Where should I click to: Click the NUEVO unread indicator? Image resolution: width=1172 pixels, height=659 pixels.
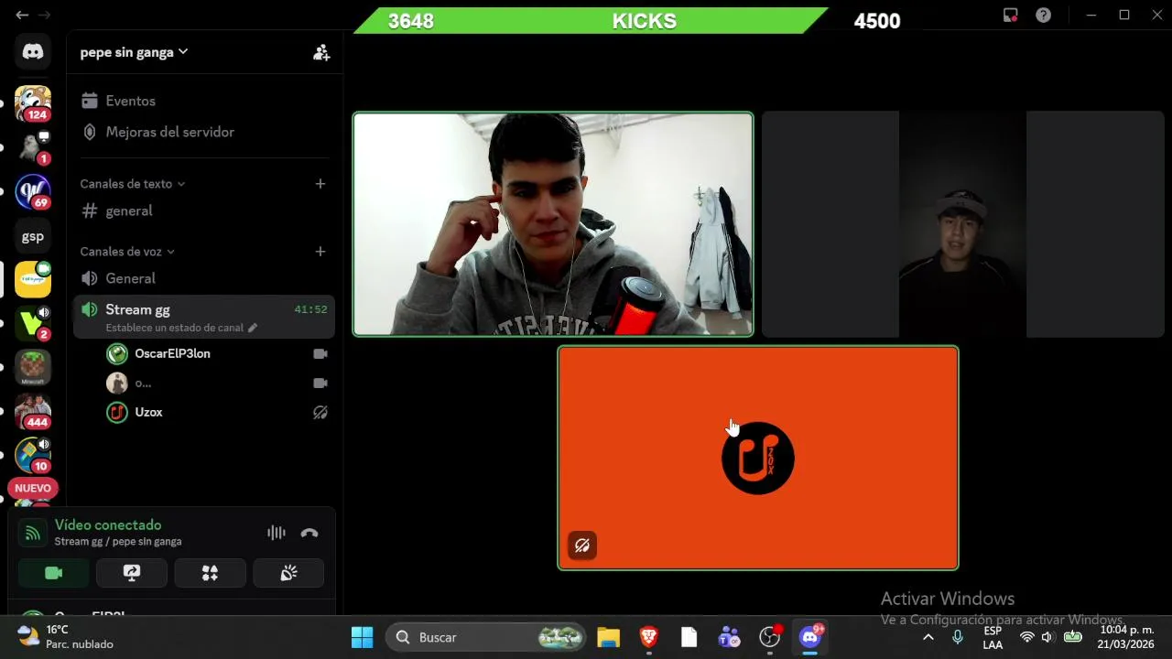point(33,488)
